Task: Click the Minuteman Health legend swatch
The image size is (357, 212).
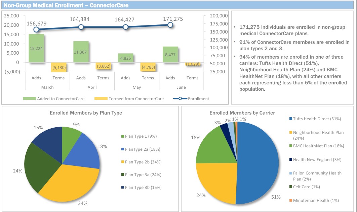Action: pos(290,201)
